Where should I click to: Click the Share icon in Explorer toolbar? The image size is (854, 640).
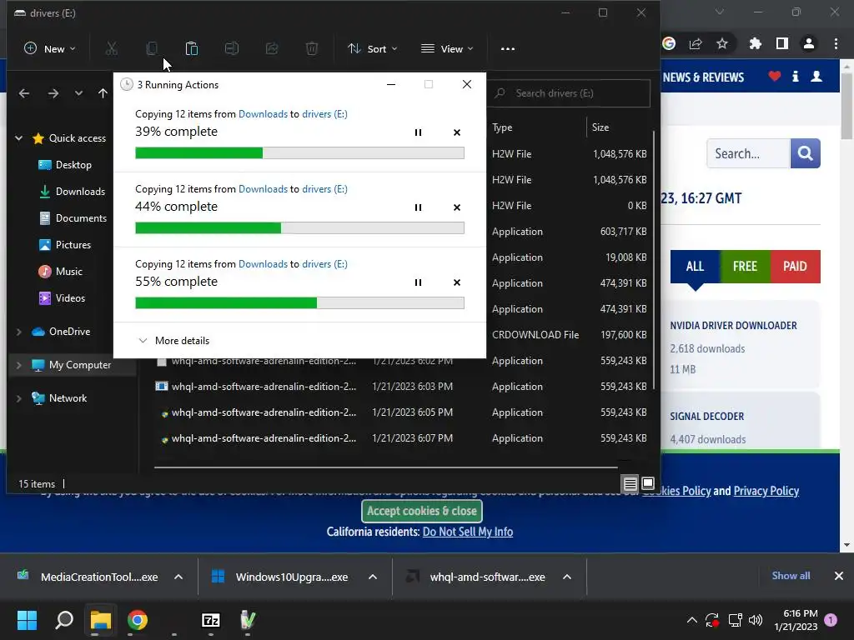[x=272, y=49]
